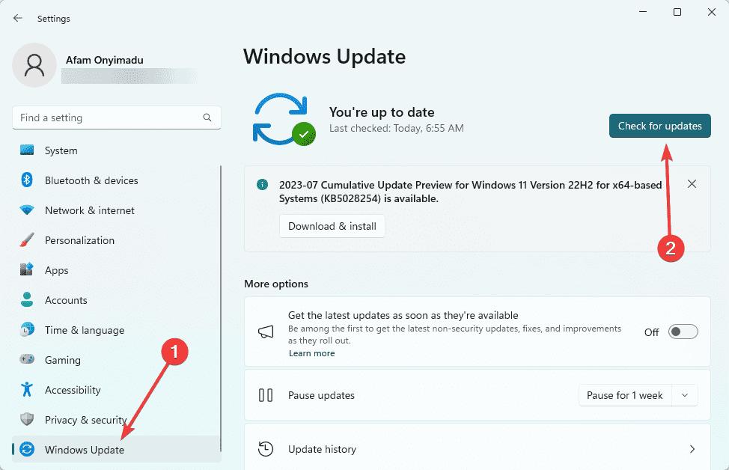This screenshot has height=470, width=729.
Task: Click Check for updates button
Action: (659, 126)
